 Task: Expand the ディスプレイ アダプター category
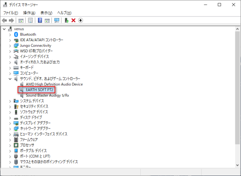(10, 123)
